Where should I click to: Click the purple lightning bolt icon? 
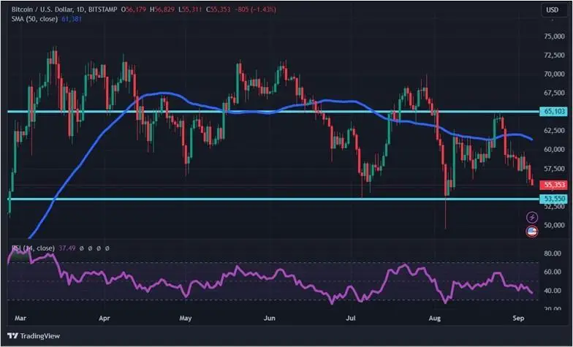(x=531, y=218)
